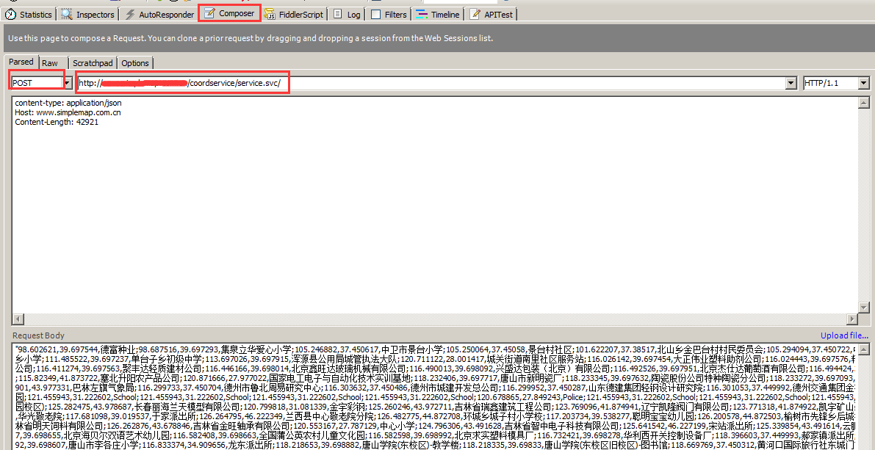Click the headers box scroll-up arrow
875x450 pixels.
click(865, 103)
